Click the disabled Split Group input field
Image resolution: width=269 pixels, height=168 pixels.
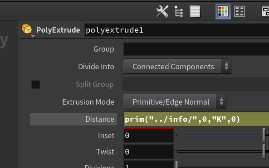click(196, 84)
